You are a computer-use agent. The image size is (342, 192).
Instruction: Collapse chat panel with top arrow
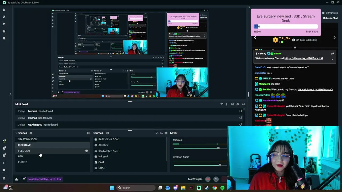point(249,7)
